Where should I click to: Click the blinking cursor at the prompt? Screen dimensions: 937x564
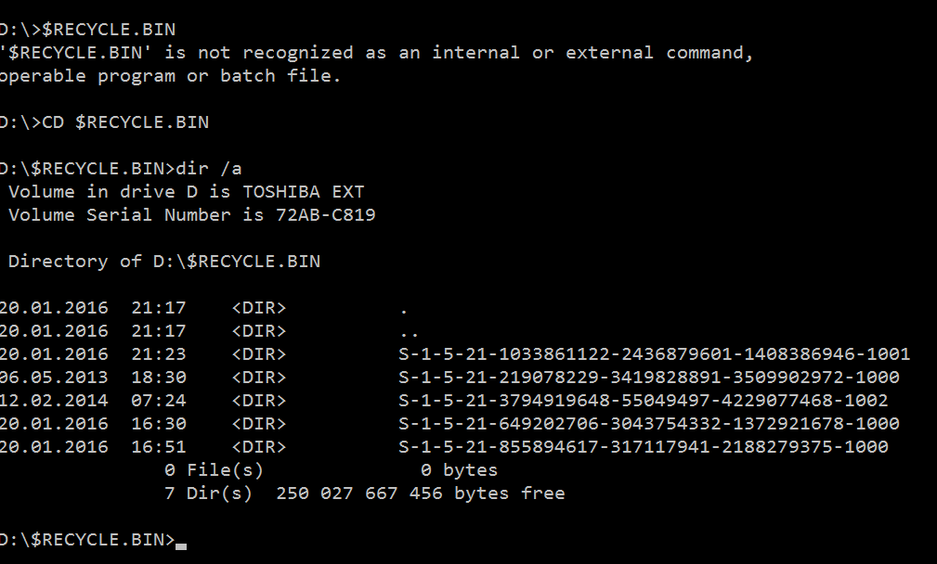[x=181, y=546]
